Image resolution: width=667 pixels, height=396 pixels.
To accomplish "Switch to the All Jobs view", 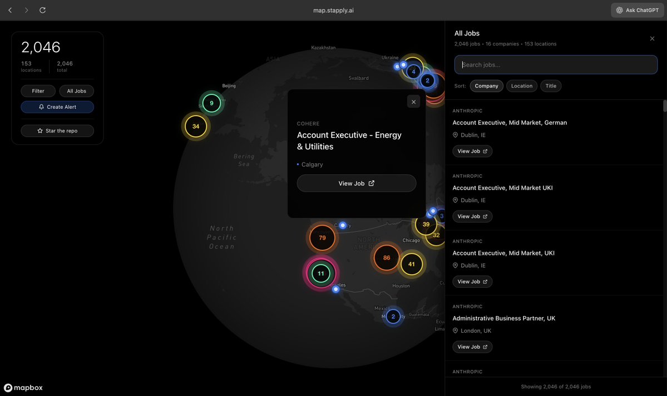I will (x=76, y=91).
